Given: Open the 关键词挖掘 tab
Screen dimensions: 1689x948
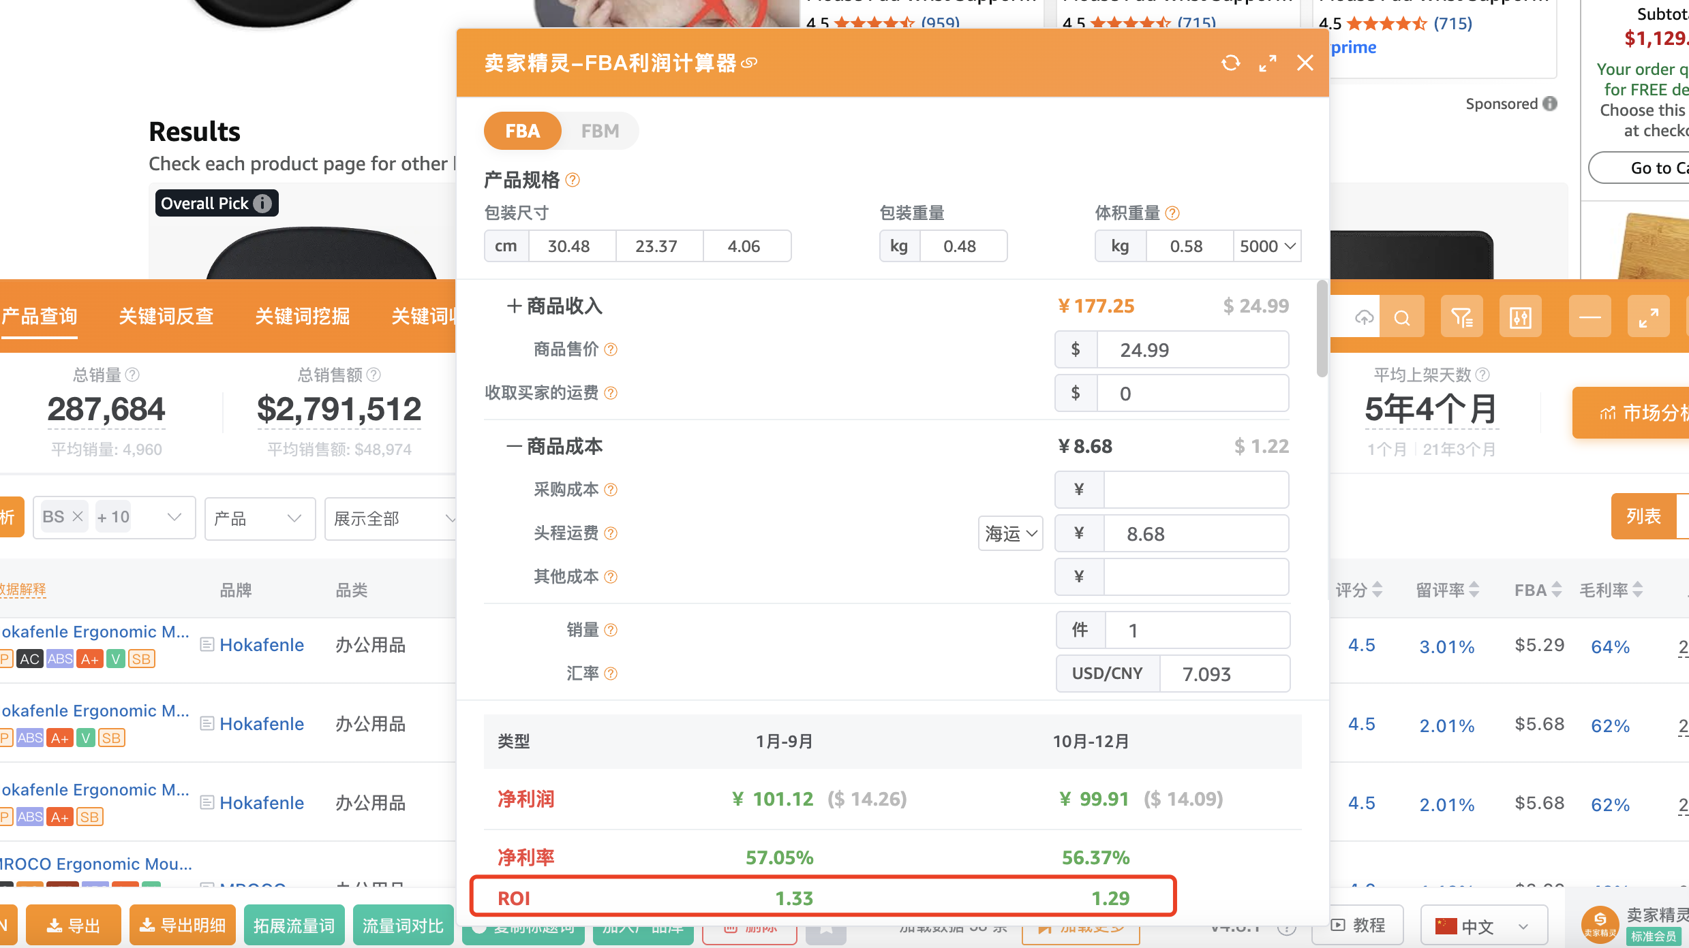Looking at the screenshot, I should point(303,316).
